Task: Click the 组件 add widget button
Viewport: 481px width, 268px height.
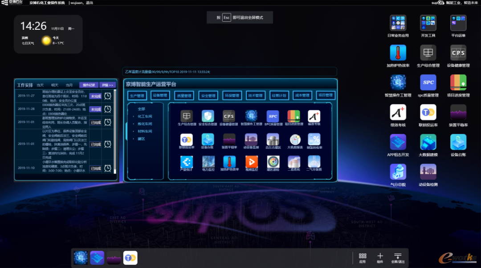Action: point(380,258)
